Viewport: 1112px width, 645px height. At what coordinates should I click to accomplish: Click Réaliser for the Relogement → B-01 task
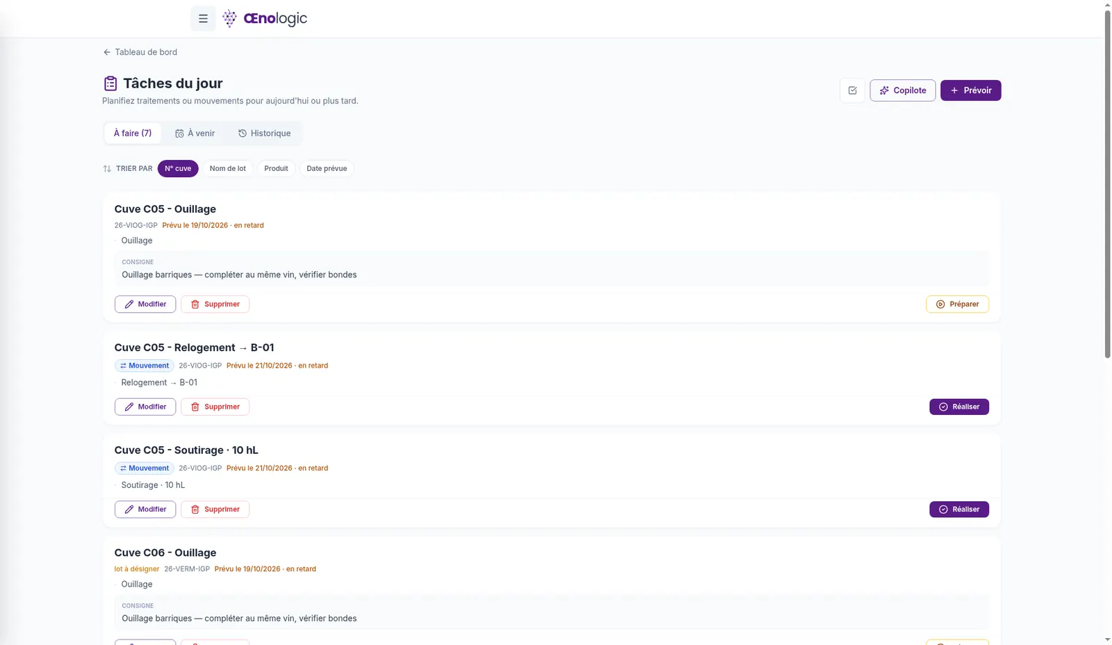pos(959,407)
